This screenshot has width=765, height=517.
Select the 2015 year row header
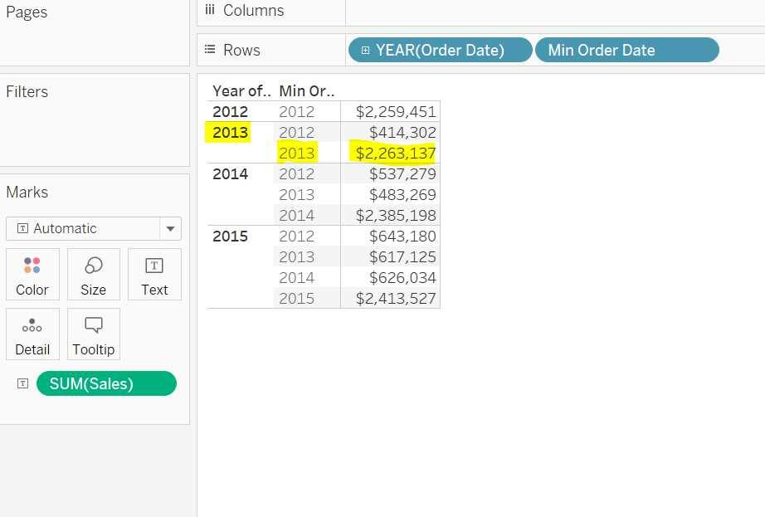pyautogui.click(x=230, y=236)
